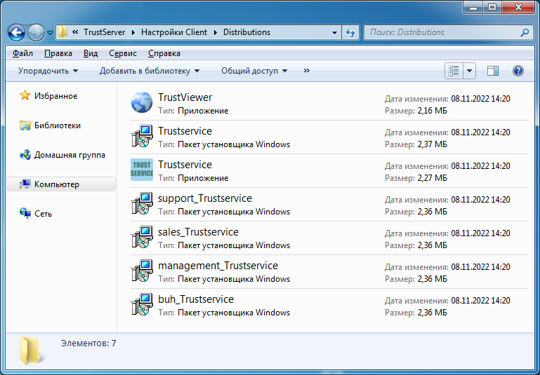Open address bar history dropdown
This screenshot has width=540, height=375.
[x=334, y=33]
